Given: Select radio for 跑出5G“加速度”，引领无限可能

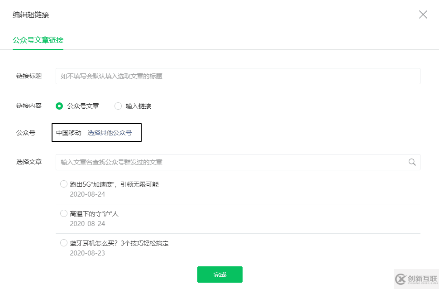Looking at the screenshot, I should [64, 184].
